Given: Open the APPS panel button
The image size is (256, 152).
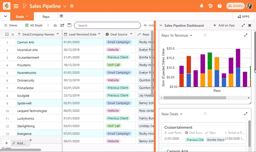Looking at the screenshot, I should [244, 17].
